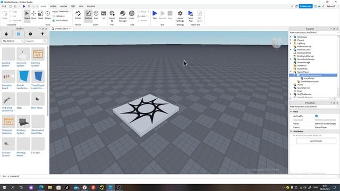Viewport: 340px width, 191px height.
Task: Open the Material Manager
Action: (123, 15)
